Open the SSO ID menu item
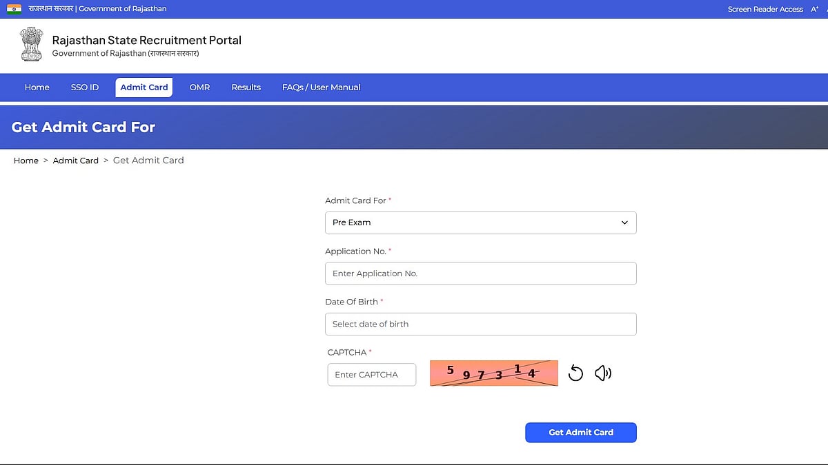The height and width of the screenshot is (465, 828). [x=85, y=87]
